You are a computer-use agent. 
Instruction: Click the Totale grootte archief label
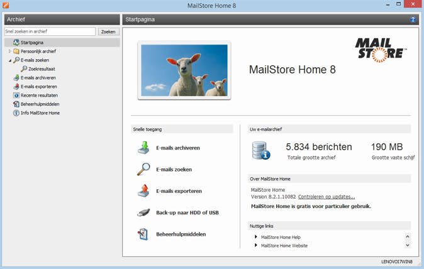click(x=311, y=158)
